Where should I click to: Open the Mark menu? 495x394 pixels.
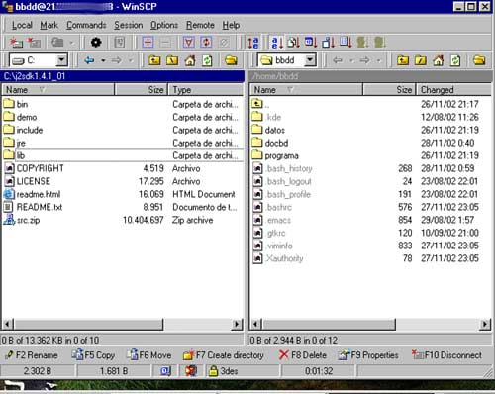[49, 25]
